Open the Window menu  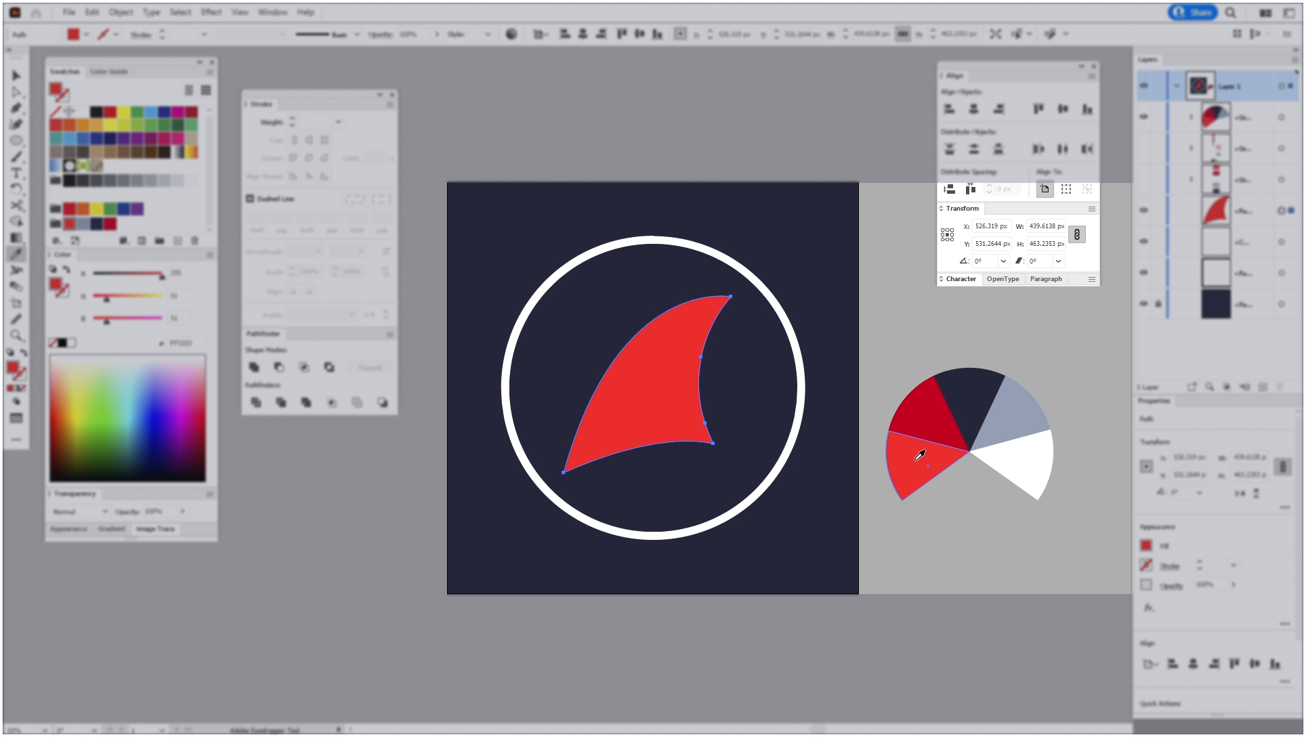[x=272, y=12]
